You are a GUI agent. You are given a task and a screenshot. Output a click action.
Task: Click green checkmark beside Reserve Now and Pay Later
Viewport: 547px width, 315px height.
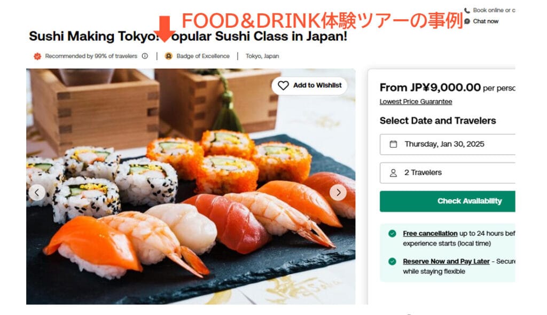pos(392,261)
